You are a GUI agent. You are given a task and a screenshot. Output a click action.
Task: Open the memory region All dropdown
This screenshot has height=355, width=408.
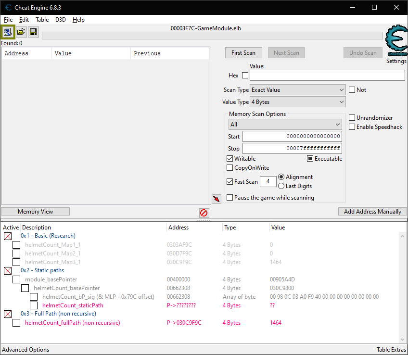click(x=285, y=125)
